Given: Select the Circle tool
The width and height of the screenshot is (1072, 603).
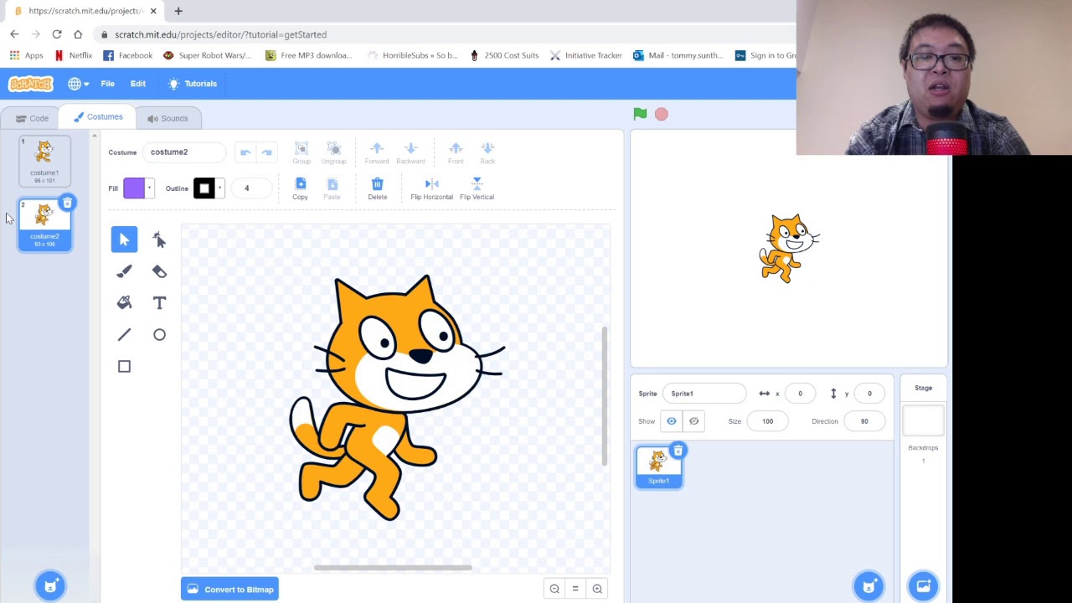Looking at the screenshot, I should 159,334.
